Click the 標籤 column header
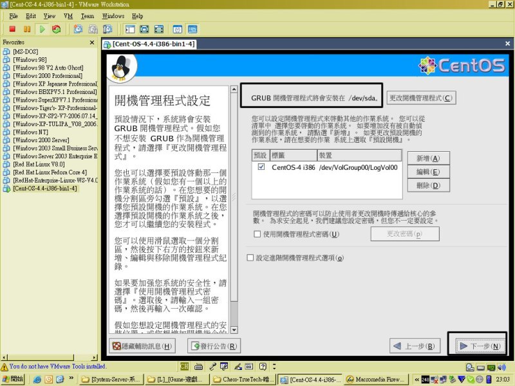The image size is (515, 386). [x=294, y=155]
